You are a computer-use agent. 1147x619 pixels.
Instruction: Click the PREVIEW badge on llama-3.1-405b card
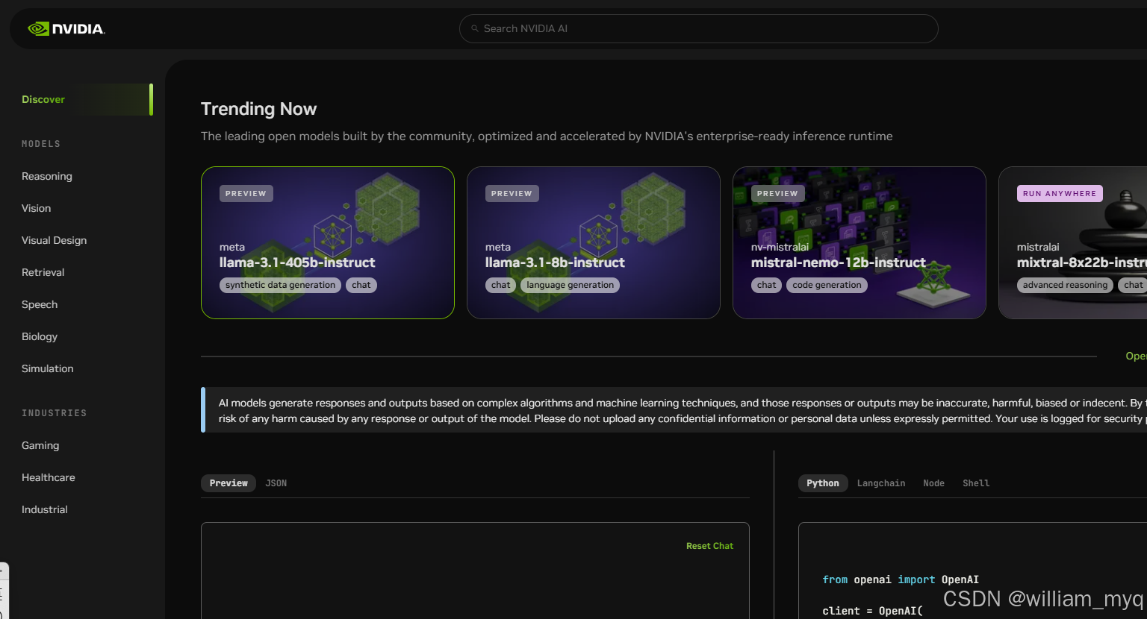pos(246,193)
